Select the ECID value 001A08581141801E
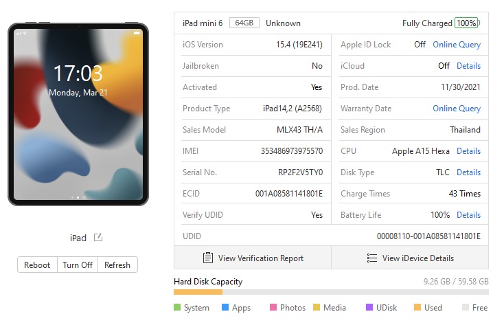This screenshot has width=493, height=325. [289, 194]
